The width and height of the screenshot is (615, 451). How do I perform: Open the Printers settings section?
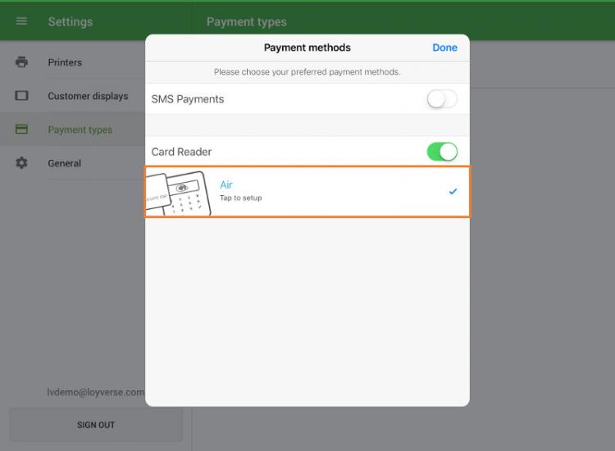65,62
